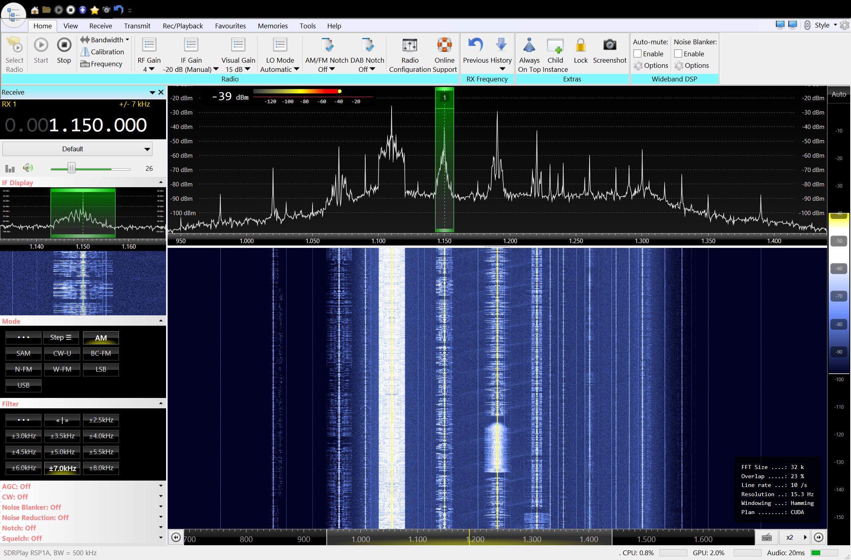Image resolution: width=851 pixels, height=560 pixels.
Task: Click the Stop radio icon
Action: [64, 45]
